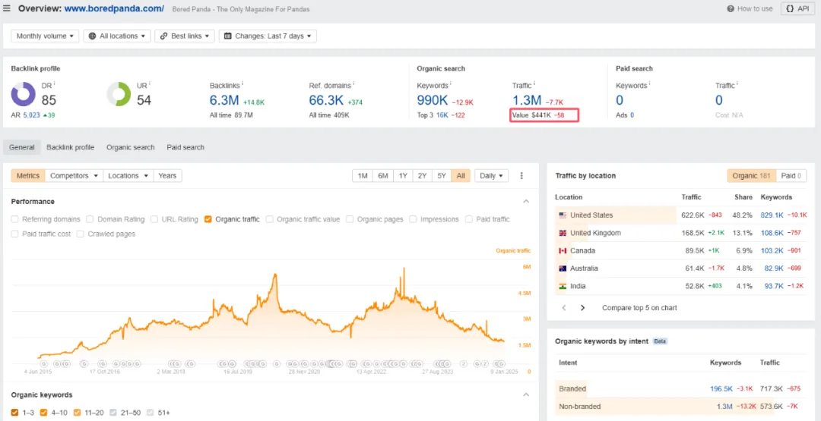Viewport: 821px width, 421px height.
Task: Open the 6.3M backlinks value
Action: [x=224, y=100]
